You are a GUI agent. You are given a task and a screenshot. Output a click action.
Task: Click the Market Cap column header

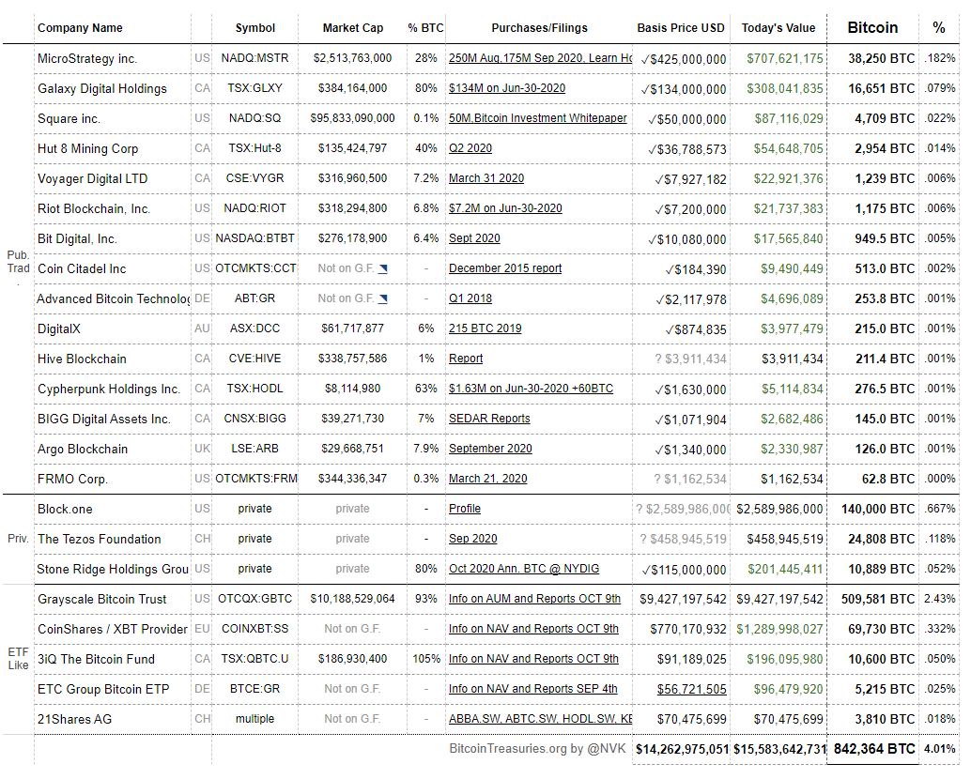click(x=352, y=28)
